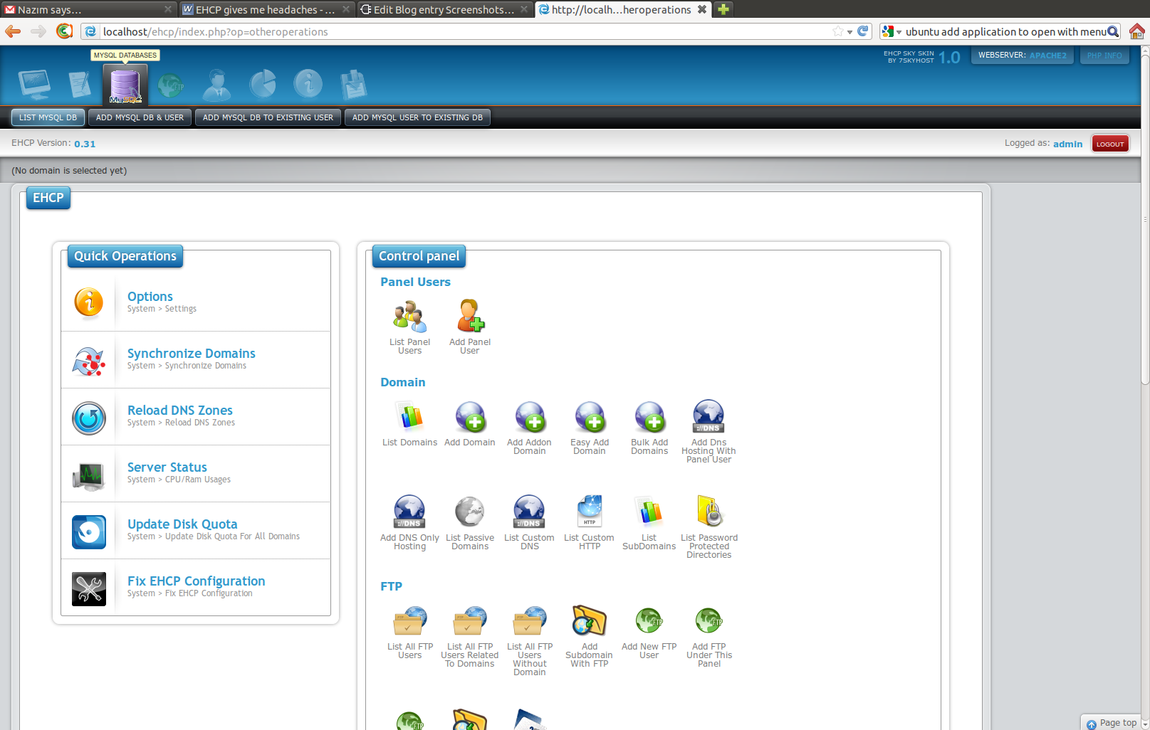1150x730 pixels.
Task: Open the Server Status link
Action: (167, 467)
